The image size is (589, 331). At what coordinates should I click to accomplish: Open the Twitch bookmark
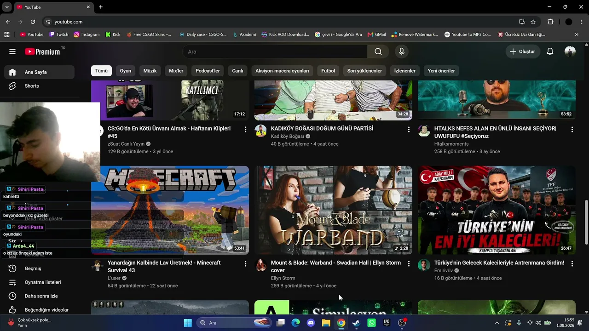click(x=59, y=34)
